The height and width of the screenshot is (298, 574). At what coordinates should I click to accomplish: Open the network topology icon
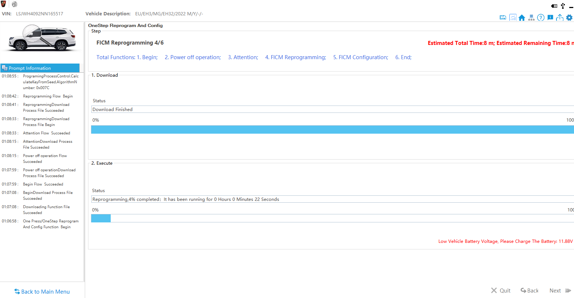(531, 18)
